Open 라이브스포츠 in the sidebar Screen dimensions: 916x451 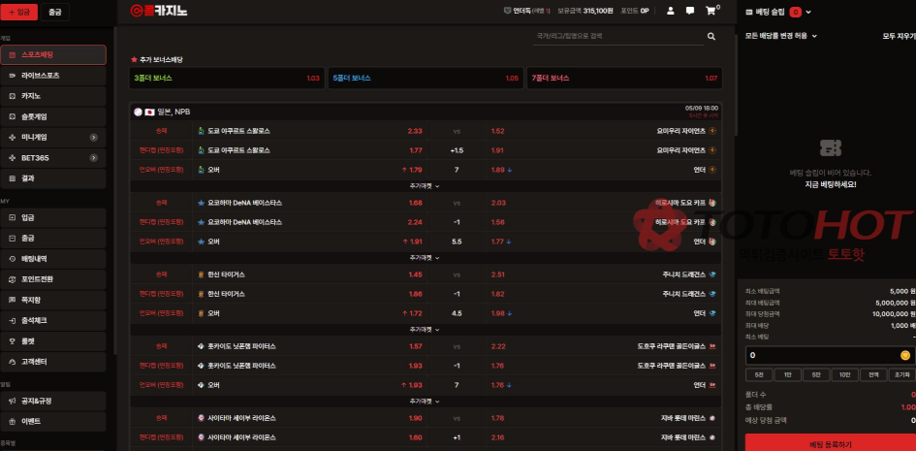coord(53,76)
